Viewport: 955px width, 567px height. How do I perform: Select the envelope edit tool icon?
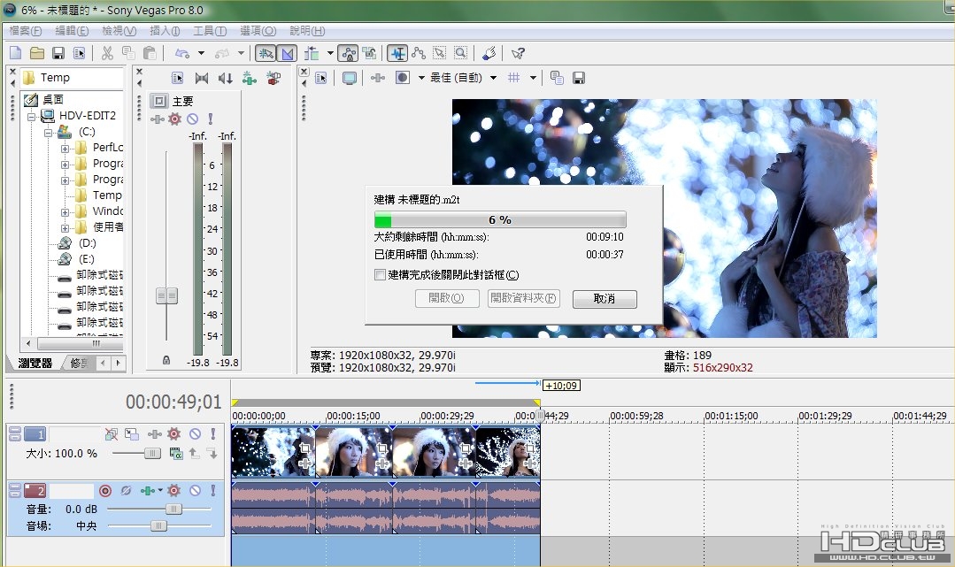[x=419, y=54]
